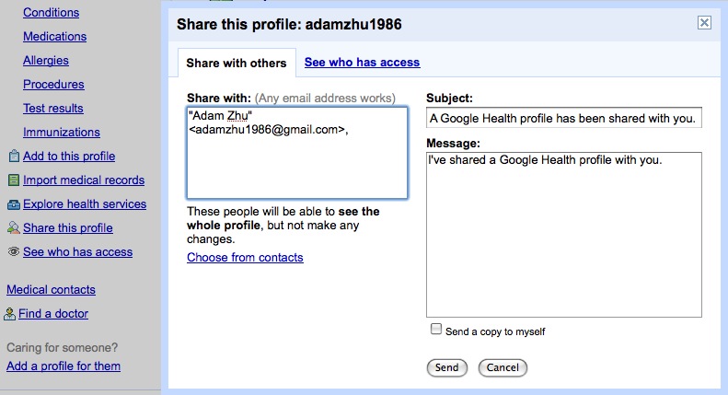Switch to the See who has access tab
The height and width of the screenshot is (395, 728).
[362, 63]
